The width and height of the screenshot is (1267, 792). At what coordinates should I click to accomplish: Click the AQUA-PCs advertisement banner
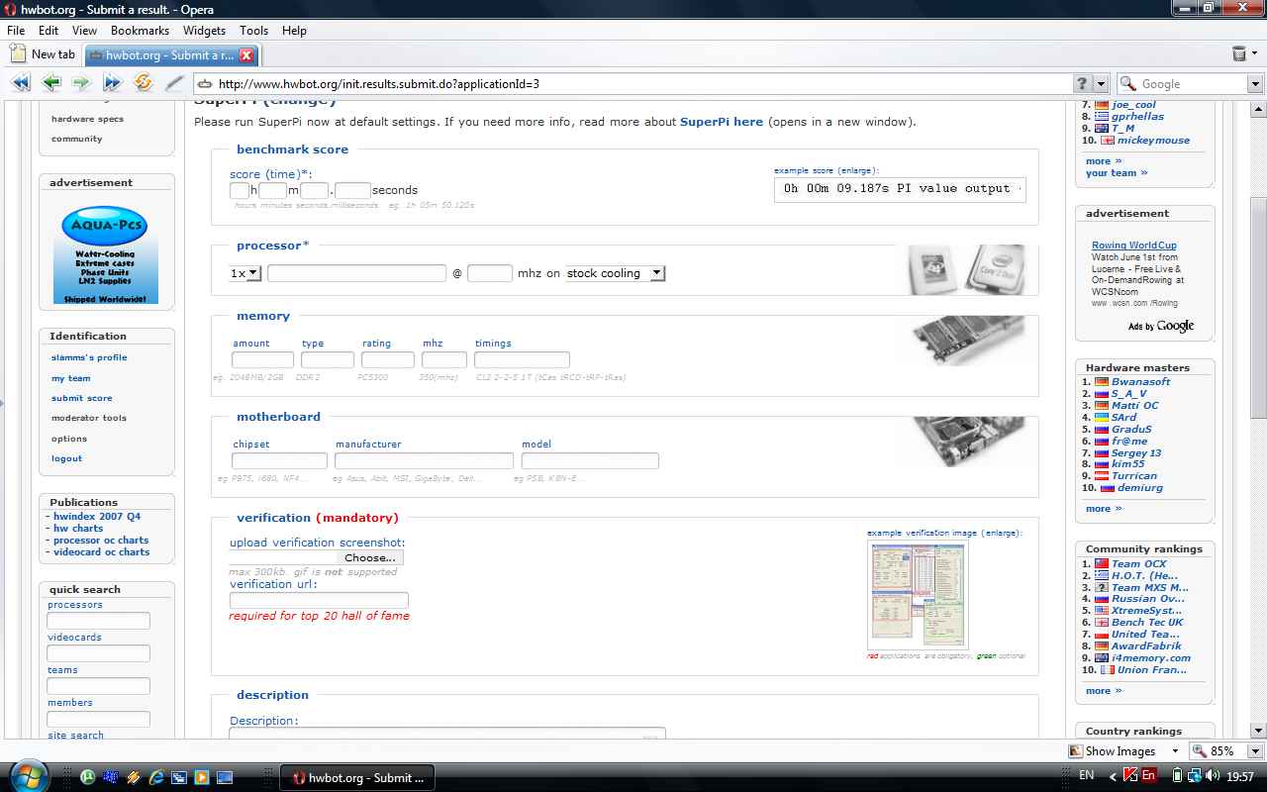tap(106, 254)
